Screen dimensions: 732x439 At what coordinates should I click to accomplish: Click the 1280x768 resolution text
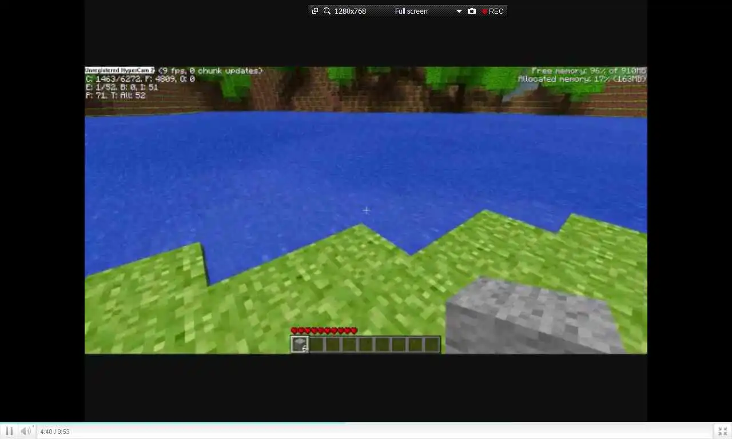(351, 11)
